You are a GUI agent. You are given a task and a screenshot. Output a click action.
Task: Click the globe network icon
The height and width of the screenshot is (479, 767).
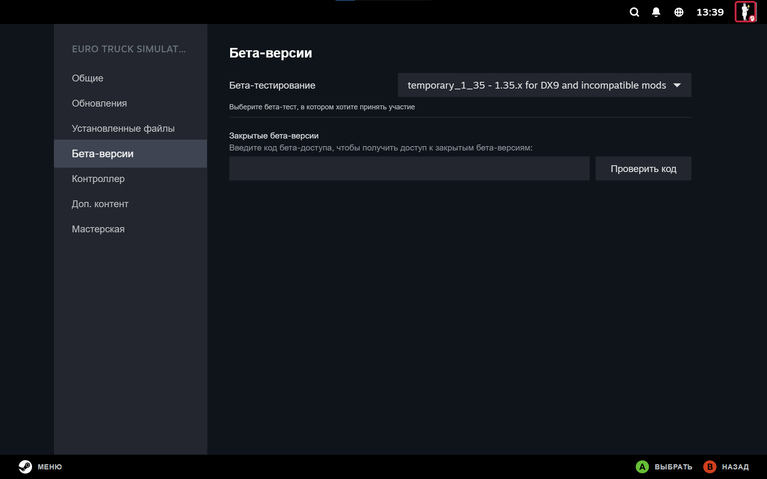tap(679, 12)
